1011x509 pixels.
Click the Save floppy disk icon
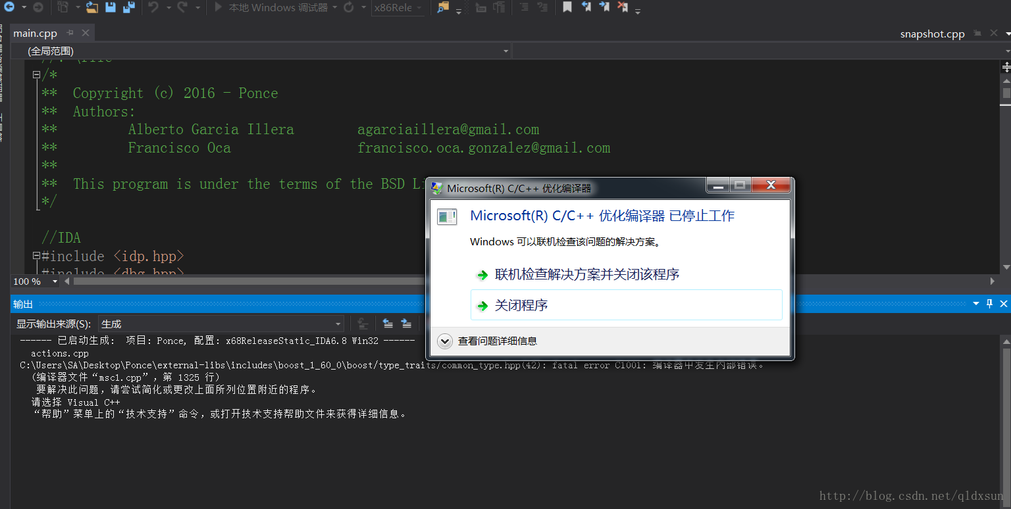(111, 7)
